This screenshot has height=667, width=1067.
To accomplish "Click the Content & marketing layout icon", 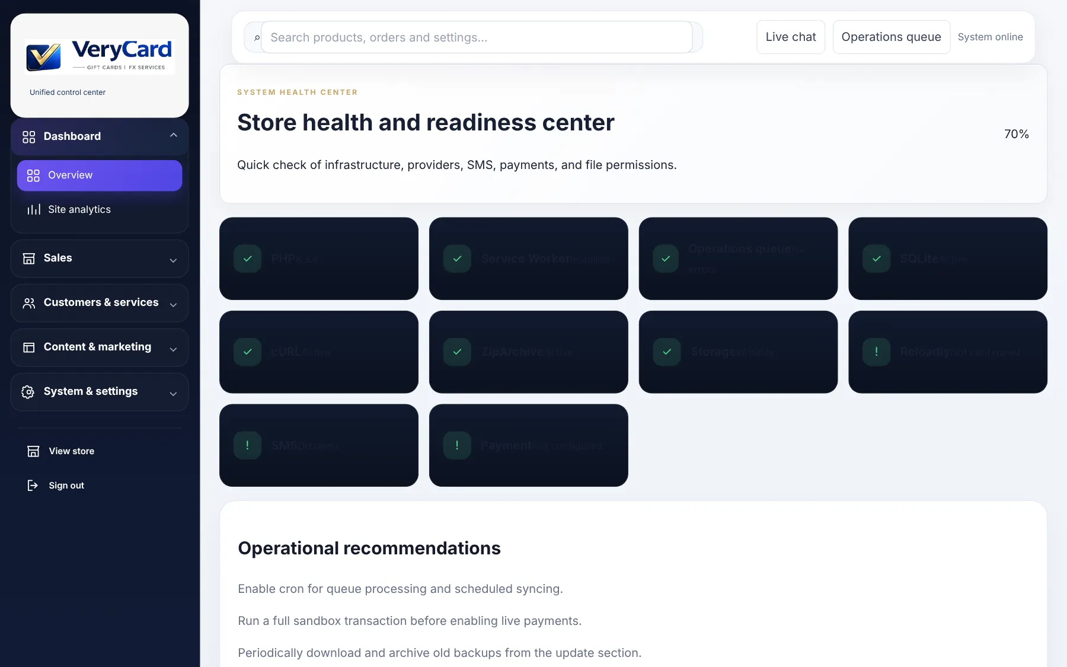I will [x=28, y=347].
